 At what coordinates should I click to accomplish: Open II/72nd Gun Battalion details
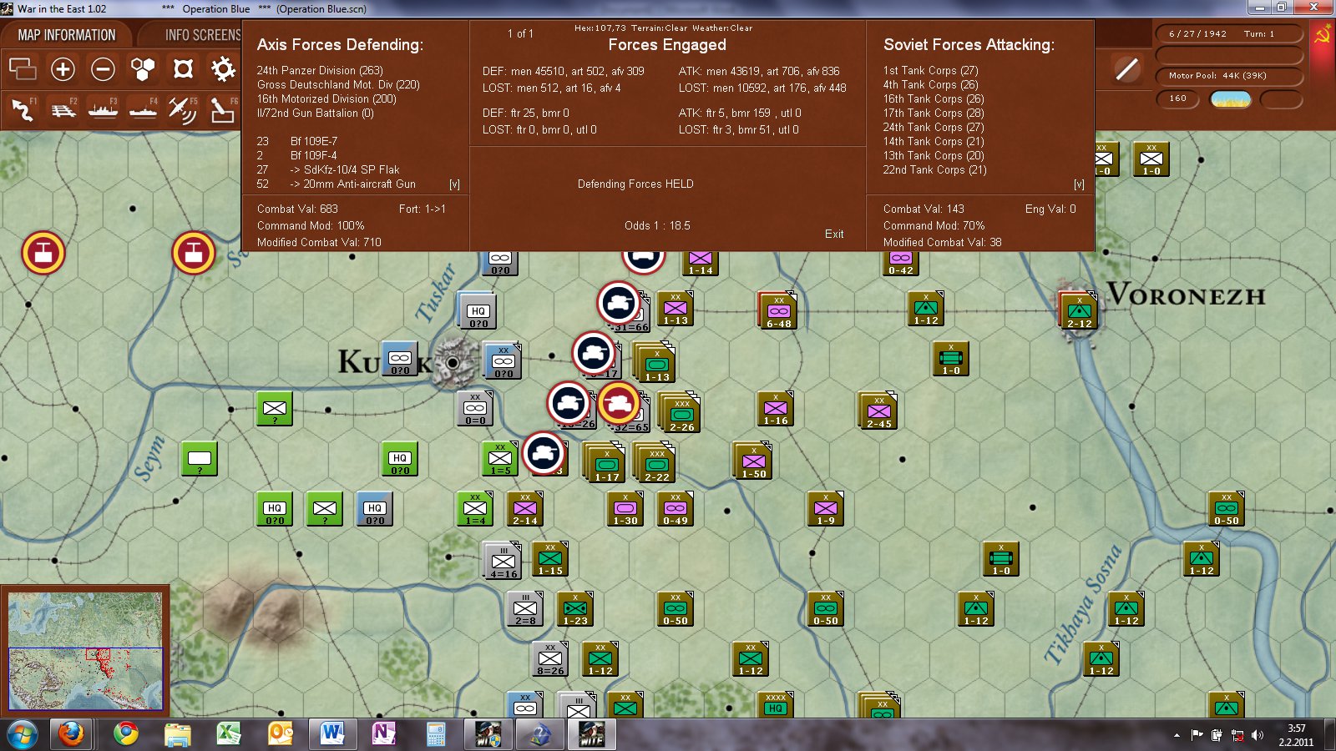[315, 113]
